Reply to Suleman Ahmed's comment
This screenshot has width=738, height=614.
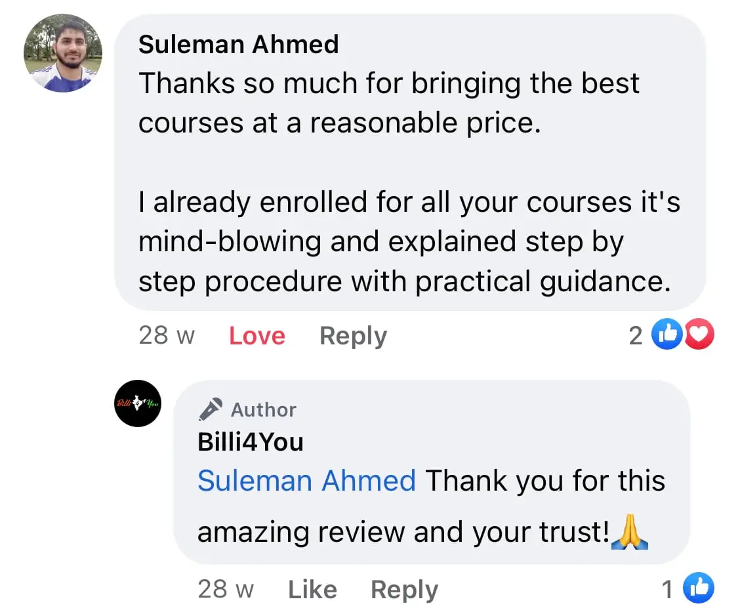coord(353,336)
